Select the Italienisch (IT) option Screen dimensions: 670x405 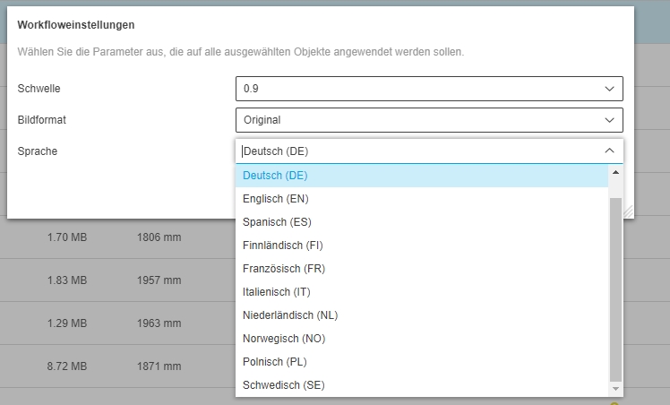(x=277, y=292)
